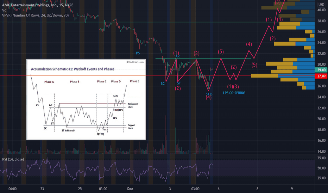Select the LPS OR SPRING text label
The image size is (328, 193).
234,93
